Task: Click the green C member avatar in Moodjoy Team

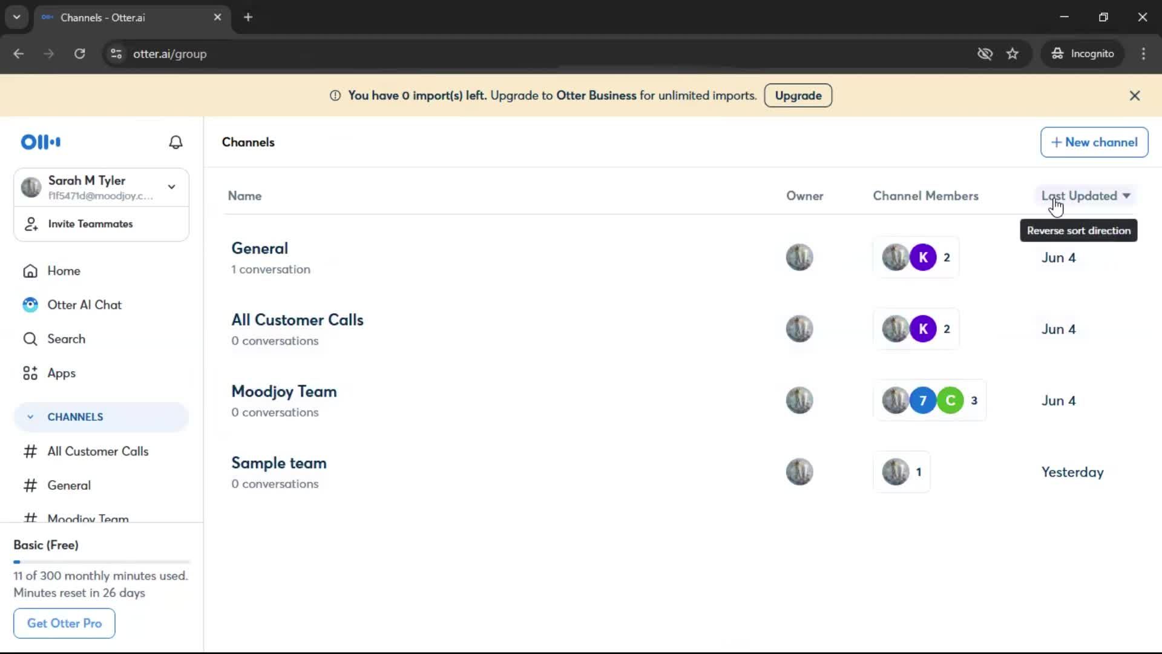Action: click(951, 400)
